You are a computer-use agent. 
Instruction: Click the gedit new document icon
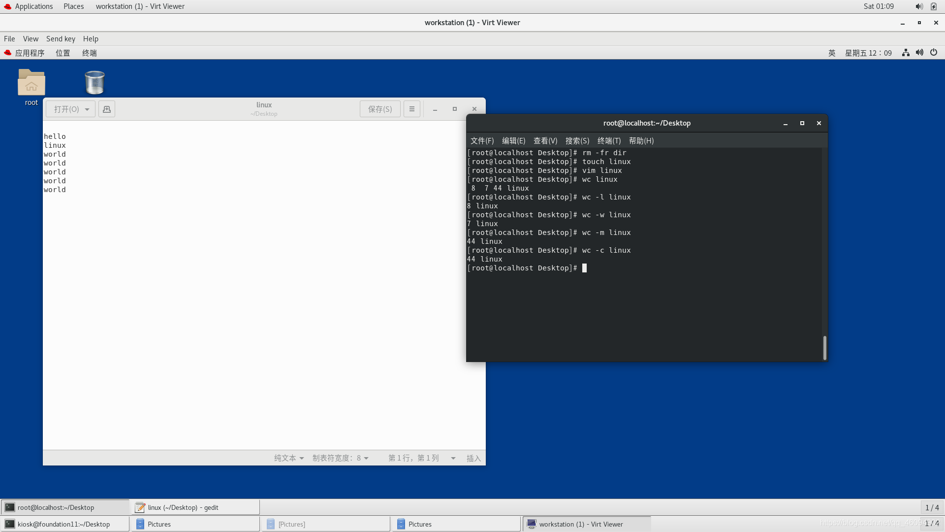[x=107, y=109]
